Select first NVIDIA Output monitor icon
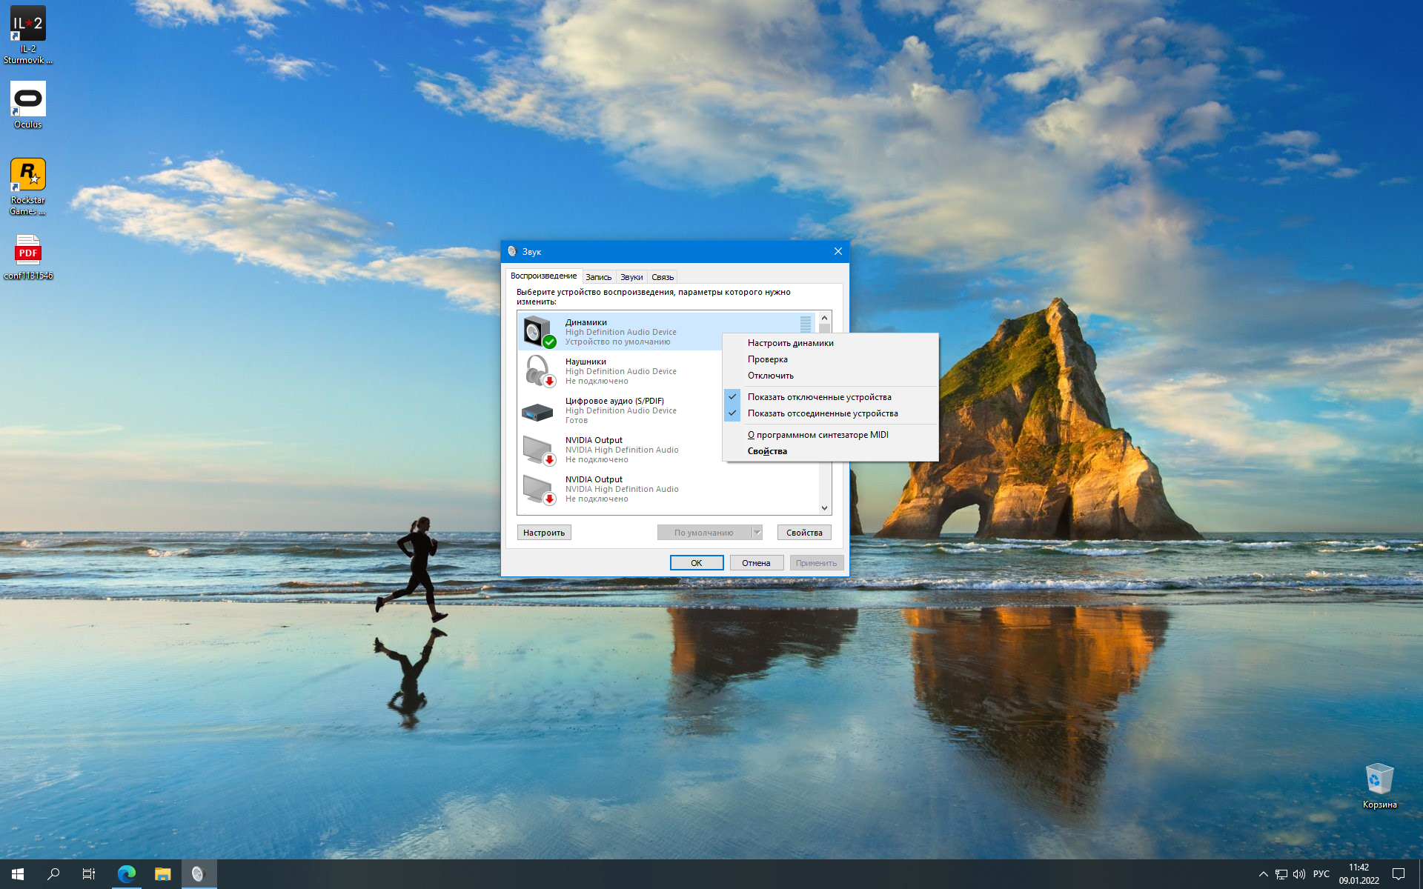The image size is (1423, 889). (539, 450)
